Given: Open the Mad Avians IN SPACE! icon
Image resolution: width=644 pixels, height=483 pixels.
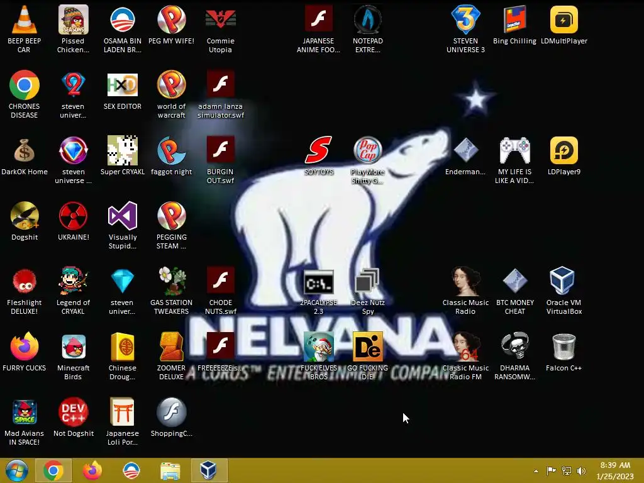Looking at the screenshot, I should 25,411.
